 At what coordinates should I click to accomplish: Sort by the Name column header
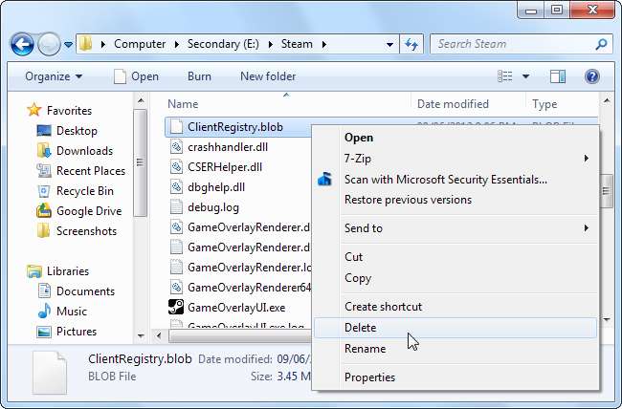183,104
